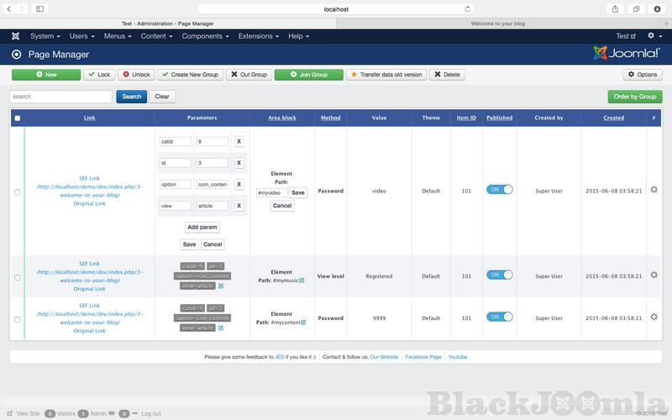The height and width of the screenshot is (420, 672).
Task: Open the Users menu
Action: [82, 36]
